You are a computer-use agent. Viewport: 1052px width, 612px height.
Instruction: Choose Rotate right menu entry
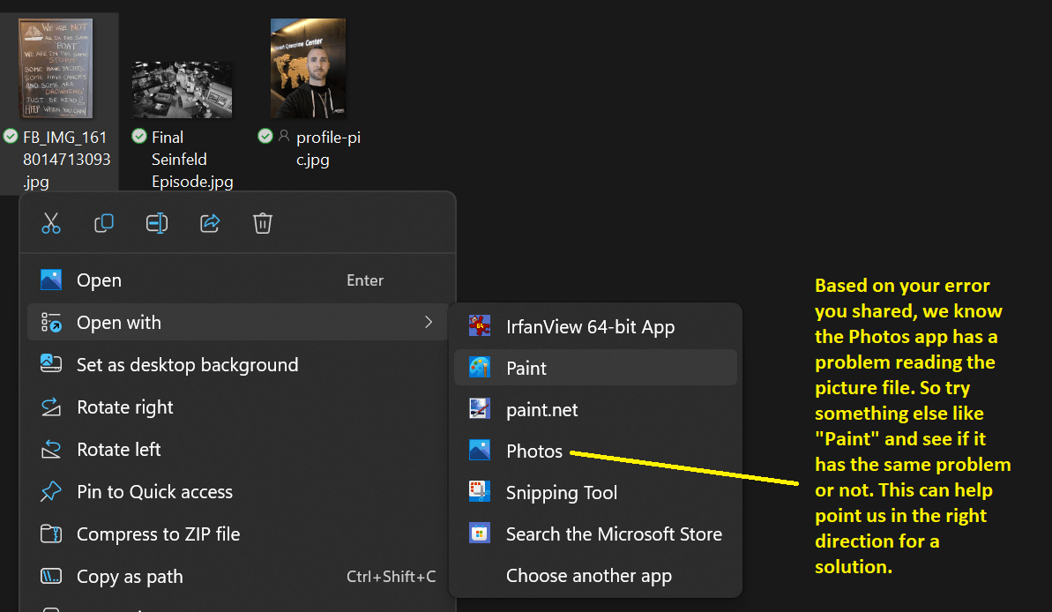[x=237, y=407]
